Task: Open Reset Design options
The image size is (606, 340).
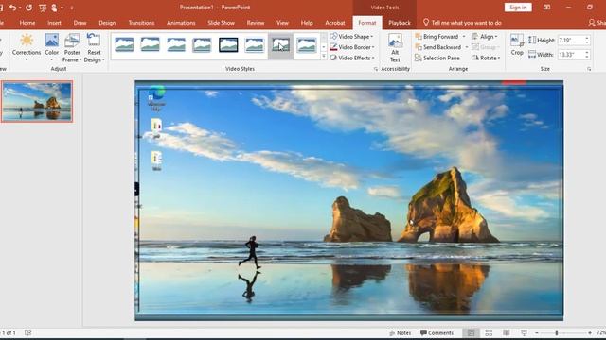Action: (94, 48)
